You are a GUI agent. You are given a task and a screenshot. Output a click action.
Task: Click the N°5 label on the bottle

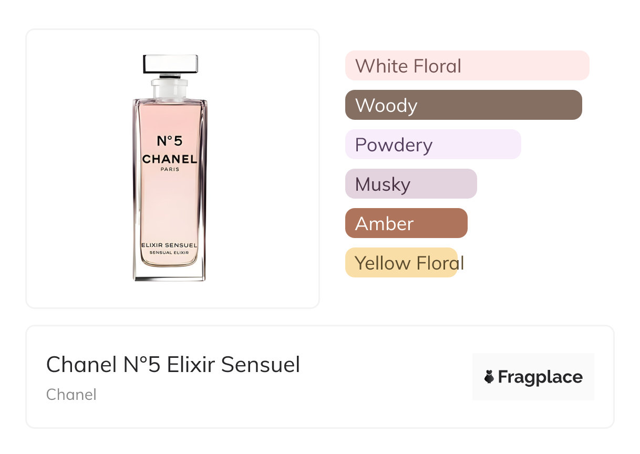[169, 141]
